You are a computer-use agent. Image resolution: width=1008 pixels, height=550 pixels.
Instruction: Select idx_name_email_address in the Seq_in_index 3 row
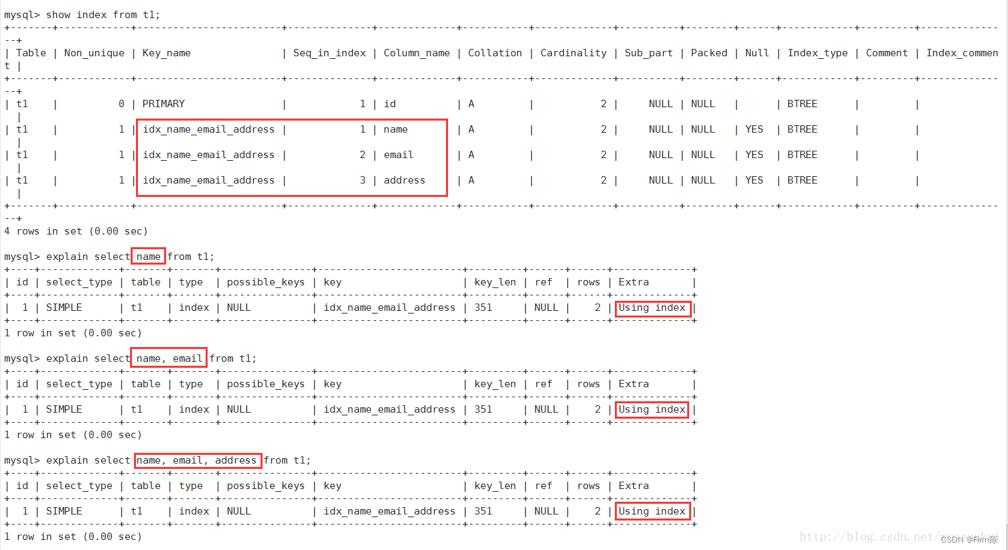(x=208, y=180)
